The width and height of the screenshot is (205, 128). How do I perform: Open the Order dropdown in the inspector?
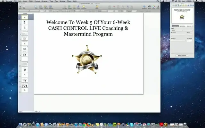pos(190,35)
